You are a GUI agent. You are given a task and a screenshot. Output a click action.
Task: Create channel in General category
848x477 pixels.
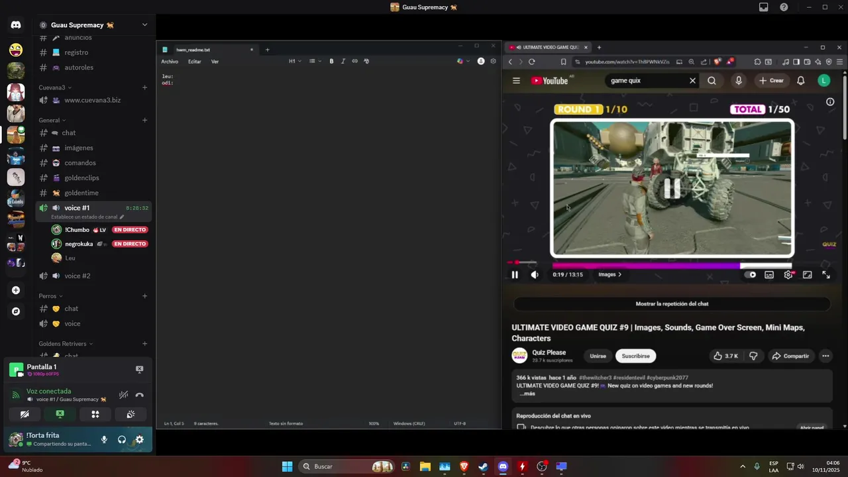[144, 121]
